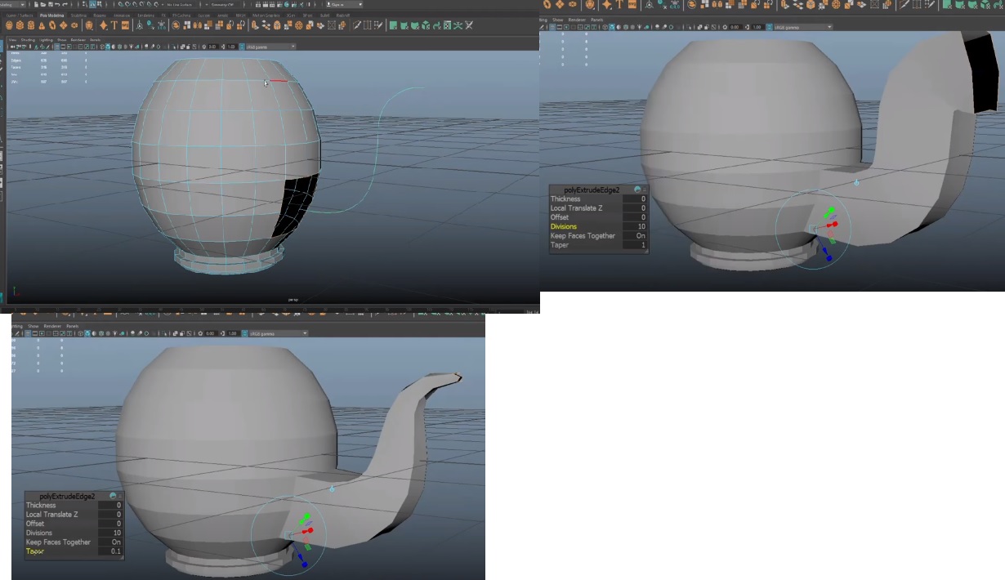Open the Symmetry: Off dropdown
Screen dimensions: 1005x580
click(221, 4)
